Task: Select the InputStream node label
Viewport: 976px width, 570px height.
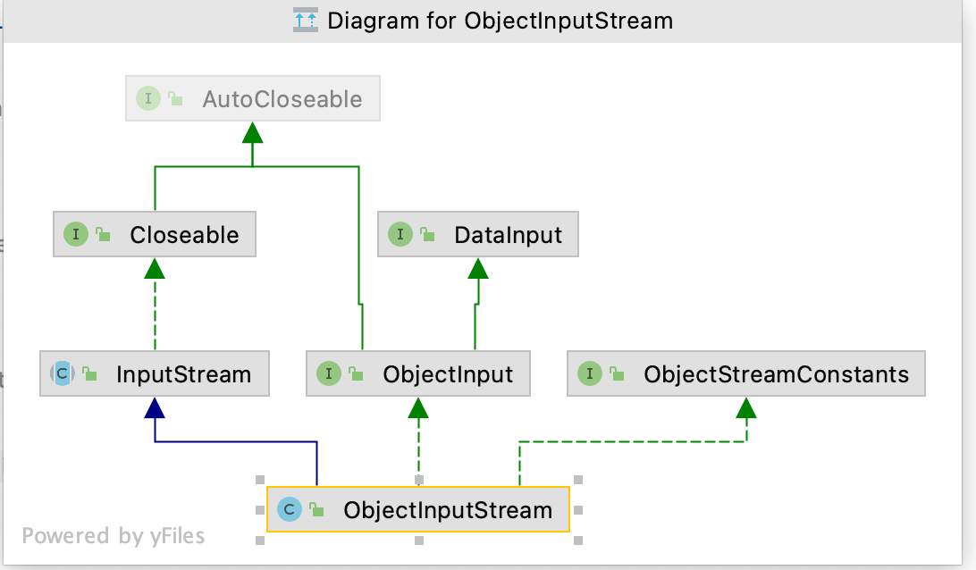Action: coord(183,374)
